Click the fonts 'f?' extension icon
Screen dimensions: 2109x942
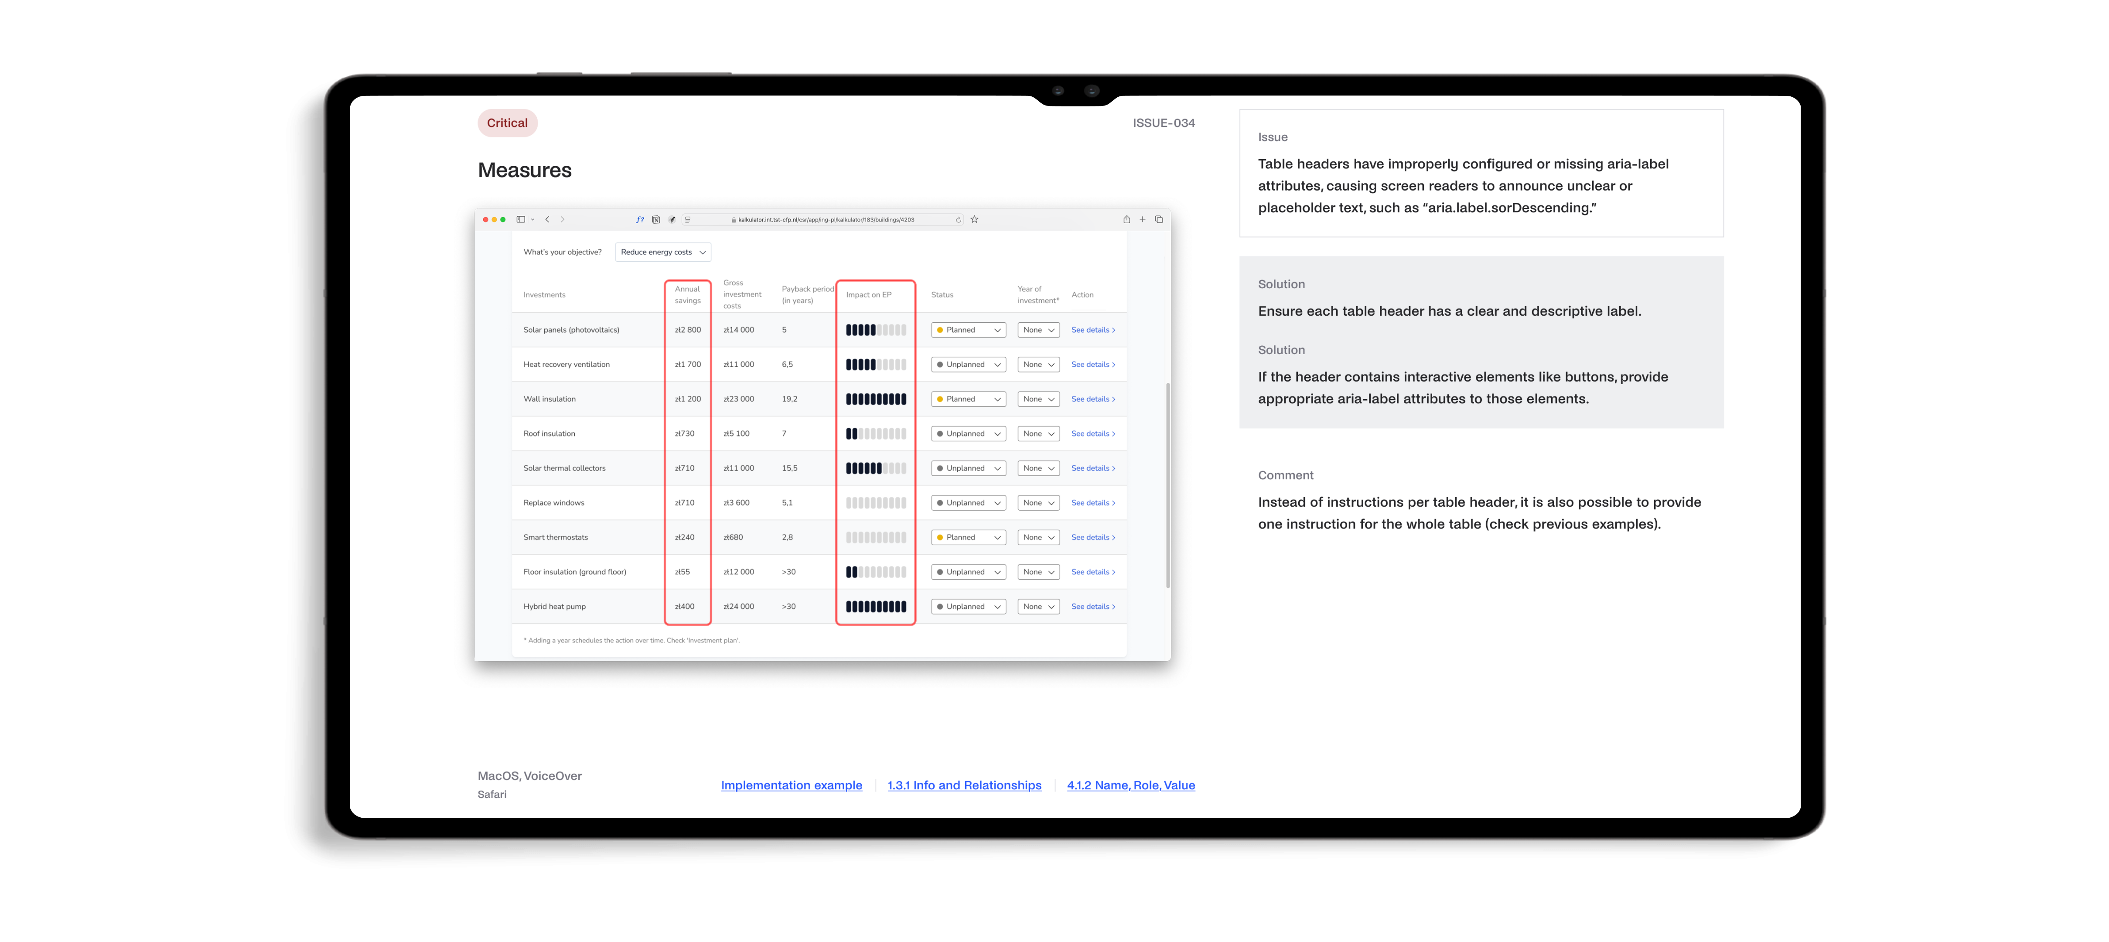(640, 219)
